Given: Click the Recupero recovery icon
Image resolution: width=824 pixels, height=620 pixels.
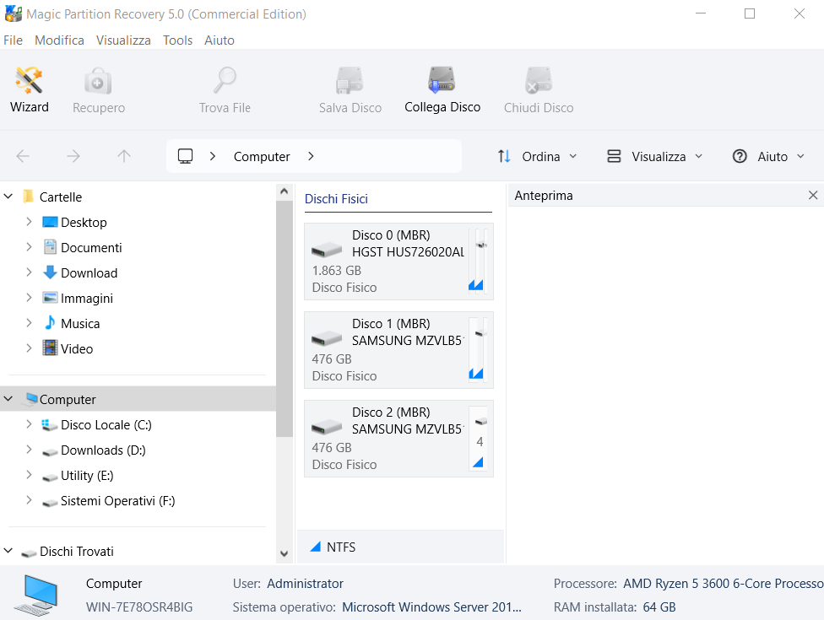Looking at the screenshot, I should click(x=98, y=81).
